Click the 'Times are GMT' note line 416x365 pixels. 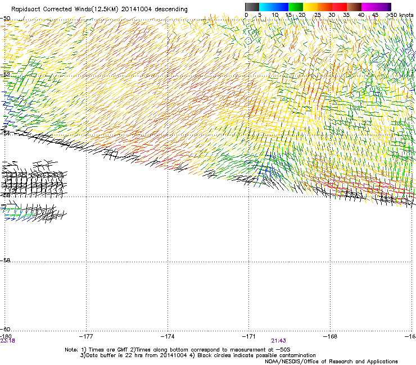click(x=178, y=350)
